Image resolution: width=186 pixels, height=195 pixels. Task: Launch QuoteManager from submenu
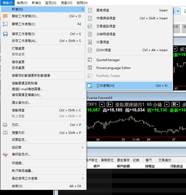tap(129, 60)
